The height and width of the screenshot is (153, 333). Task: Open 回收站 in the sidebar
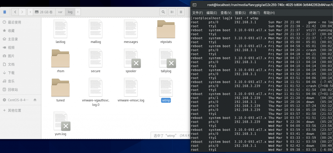13,90
